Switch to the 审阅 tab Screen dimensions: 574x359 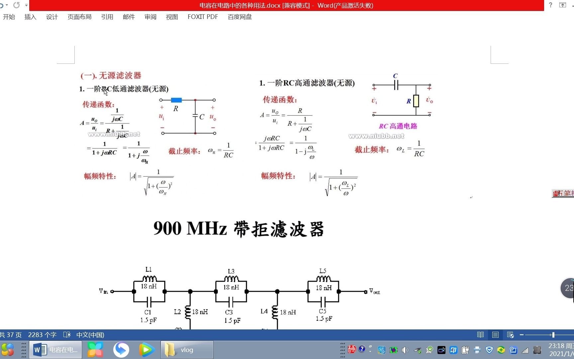tap(150, 17)
